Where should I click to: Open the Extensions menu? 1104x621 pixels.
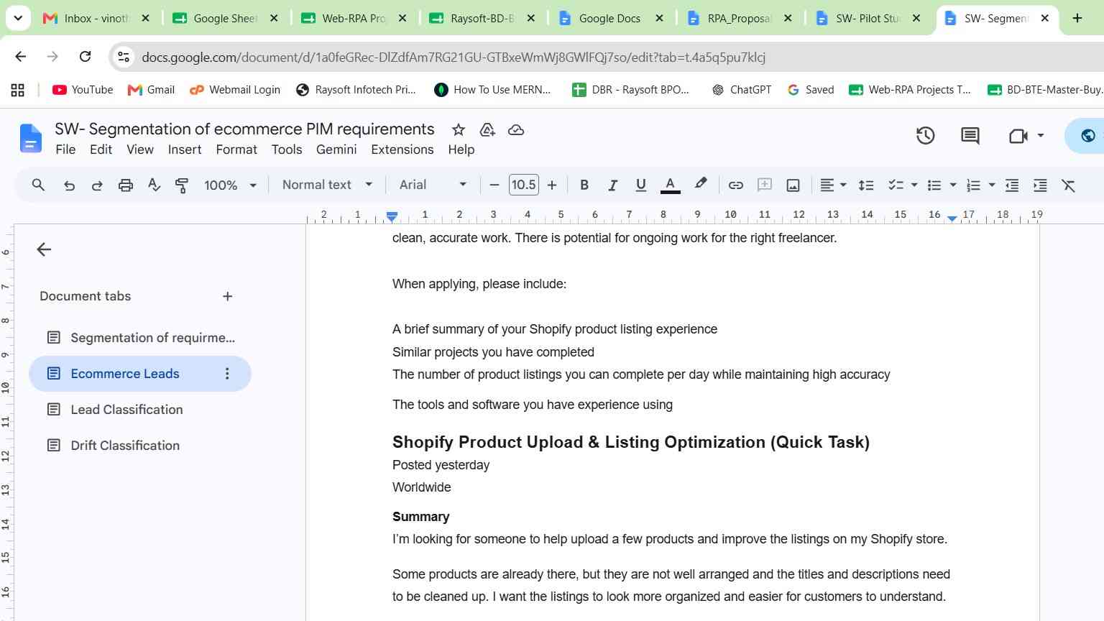(402, 149)
